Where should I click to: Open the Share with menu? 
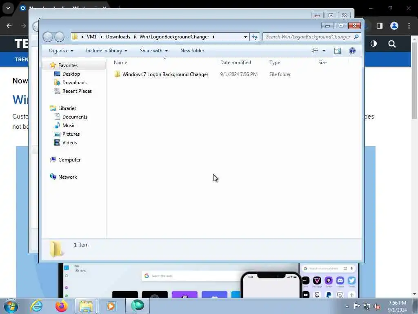[154, 51]
